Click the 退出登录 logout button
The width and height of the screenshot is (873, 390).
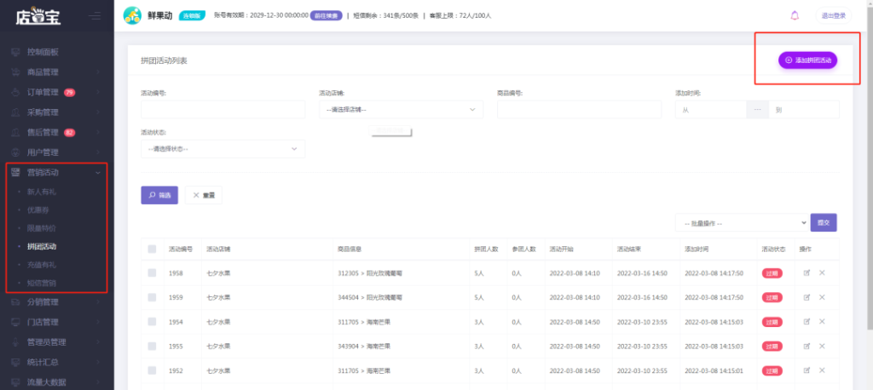coord(834,15)
